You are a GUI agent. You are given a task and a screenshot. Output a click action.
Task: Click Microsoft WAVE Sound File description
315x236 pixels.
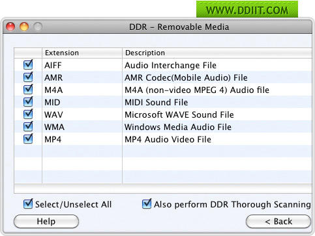click(179, 114)
